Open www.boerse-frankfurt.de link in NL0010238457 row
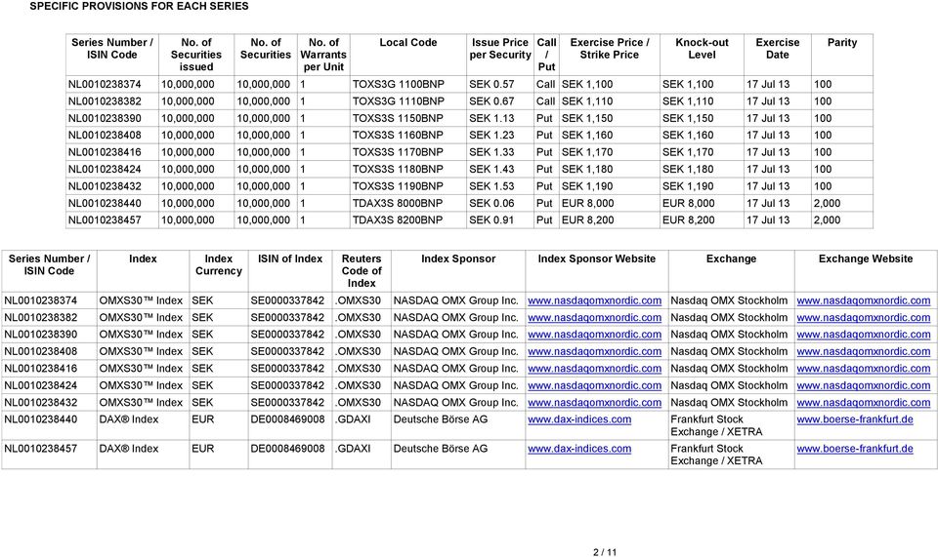This screenshot has height=557, width=938. tap(855, 449)
